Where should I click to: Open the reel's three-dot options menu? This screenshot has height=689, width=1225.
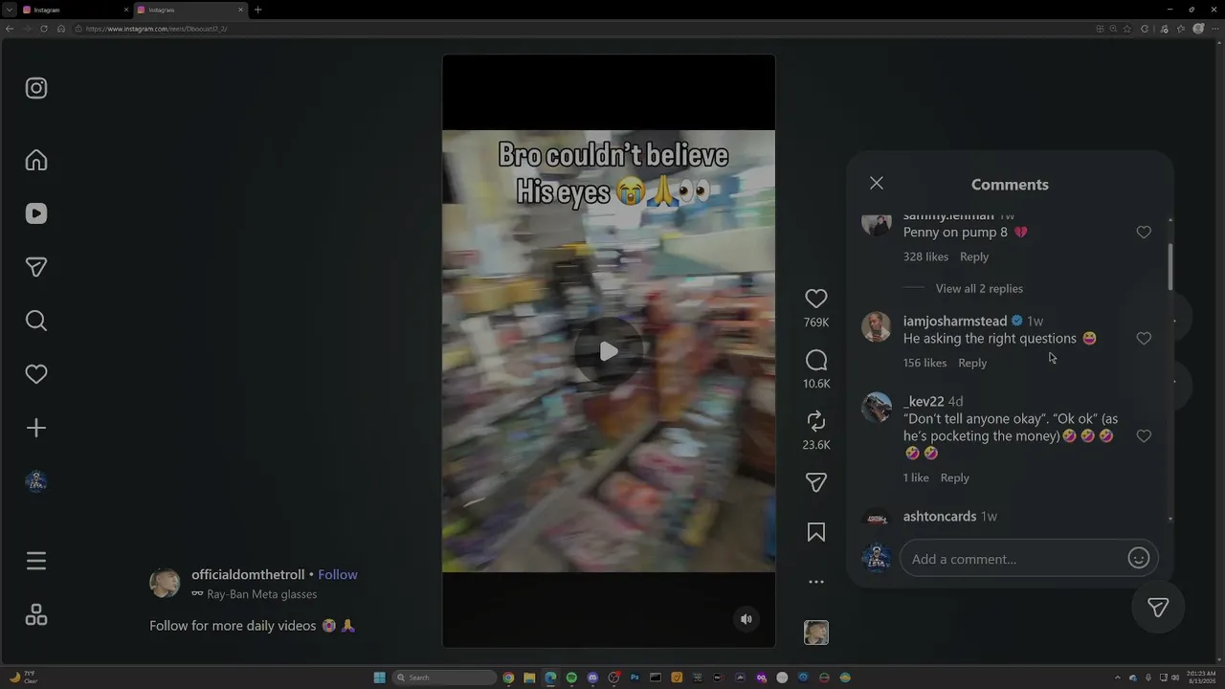(x=816, y=582)
